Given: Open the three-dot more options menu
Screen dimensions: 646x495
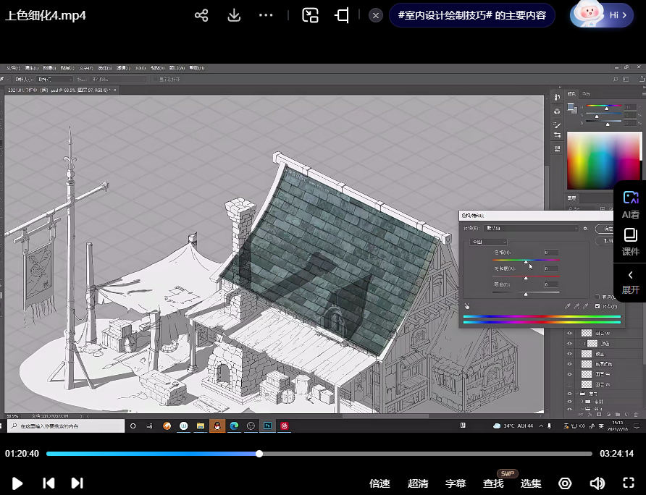Looking at the screenshot, I should point(266,15).
